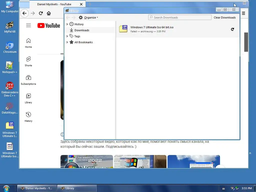Open the Windows Start menu
Screen dimensions: 256x192
click(6, 188)
